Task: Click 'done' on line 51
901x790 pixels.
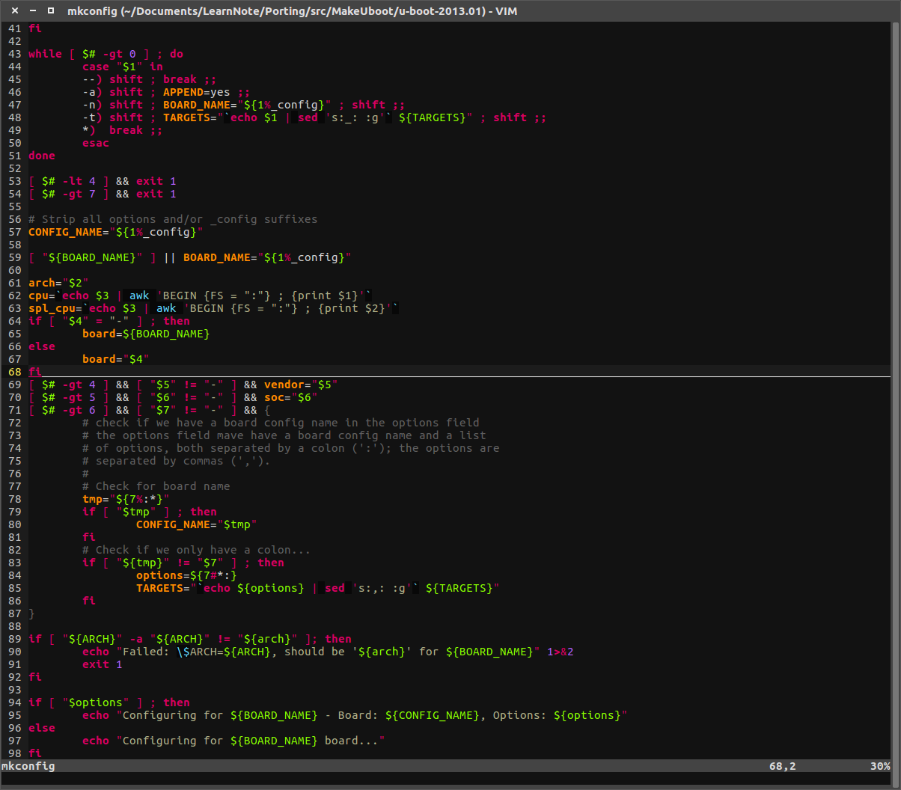Action: [x=42, y=156]
